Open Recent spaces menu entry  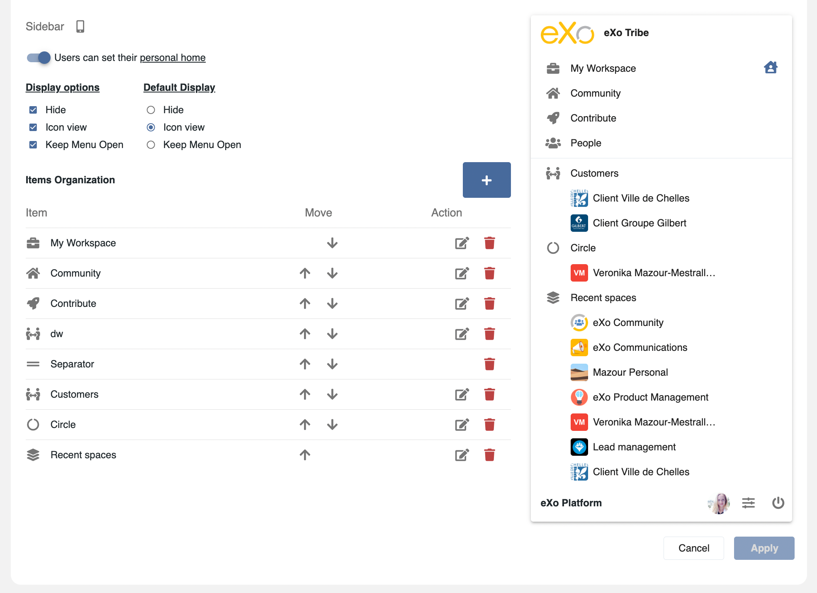click(603, 298)
